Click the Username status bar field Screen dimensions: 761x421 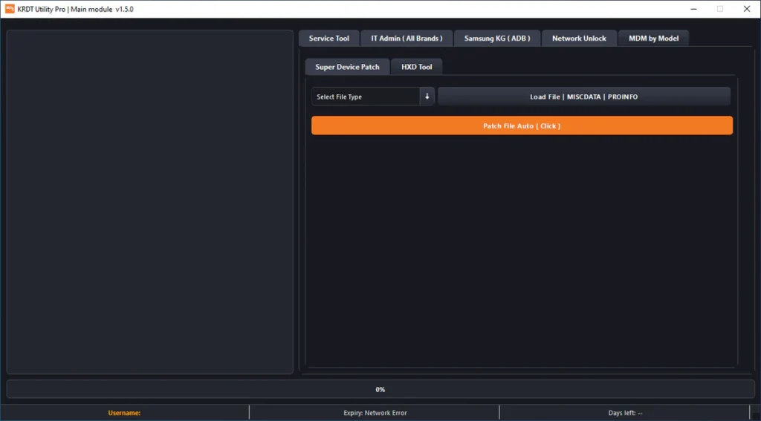(x=124, y=413)
